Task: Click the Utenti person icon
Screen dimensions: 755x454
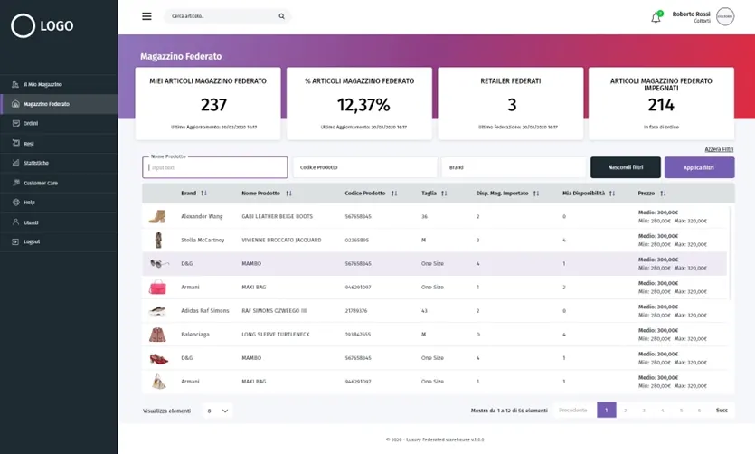Action: point(15,222)
